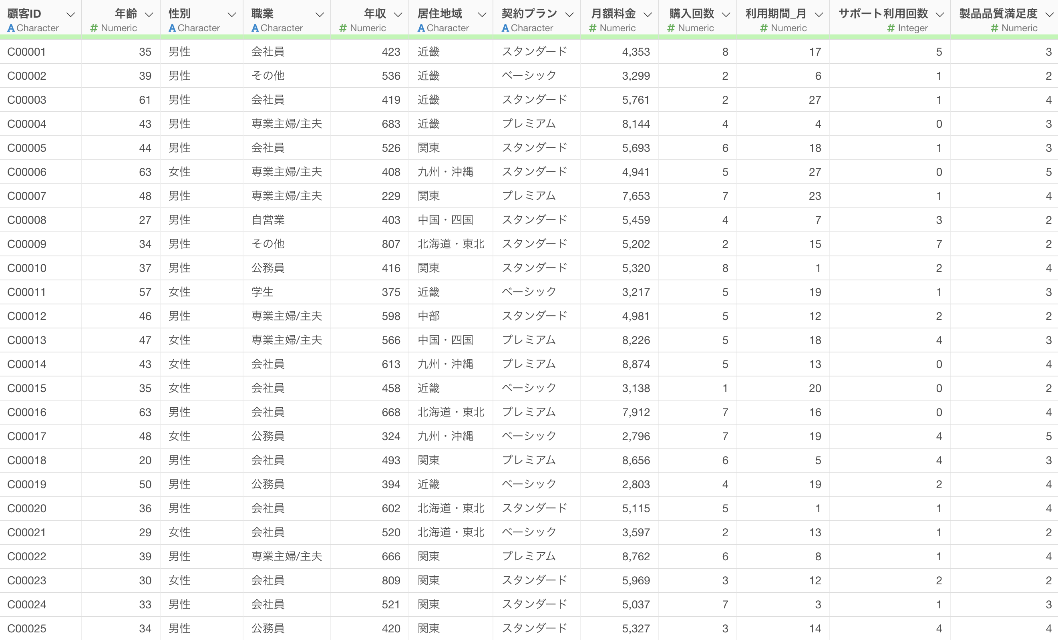Click the Character type icon under 契約プラン
This screenshot has height=640, width=1058.
pos(505,28)
